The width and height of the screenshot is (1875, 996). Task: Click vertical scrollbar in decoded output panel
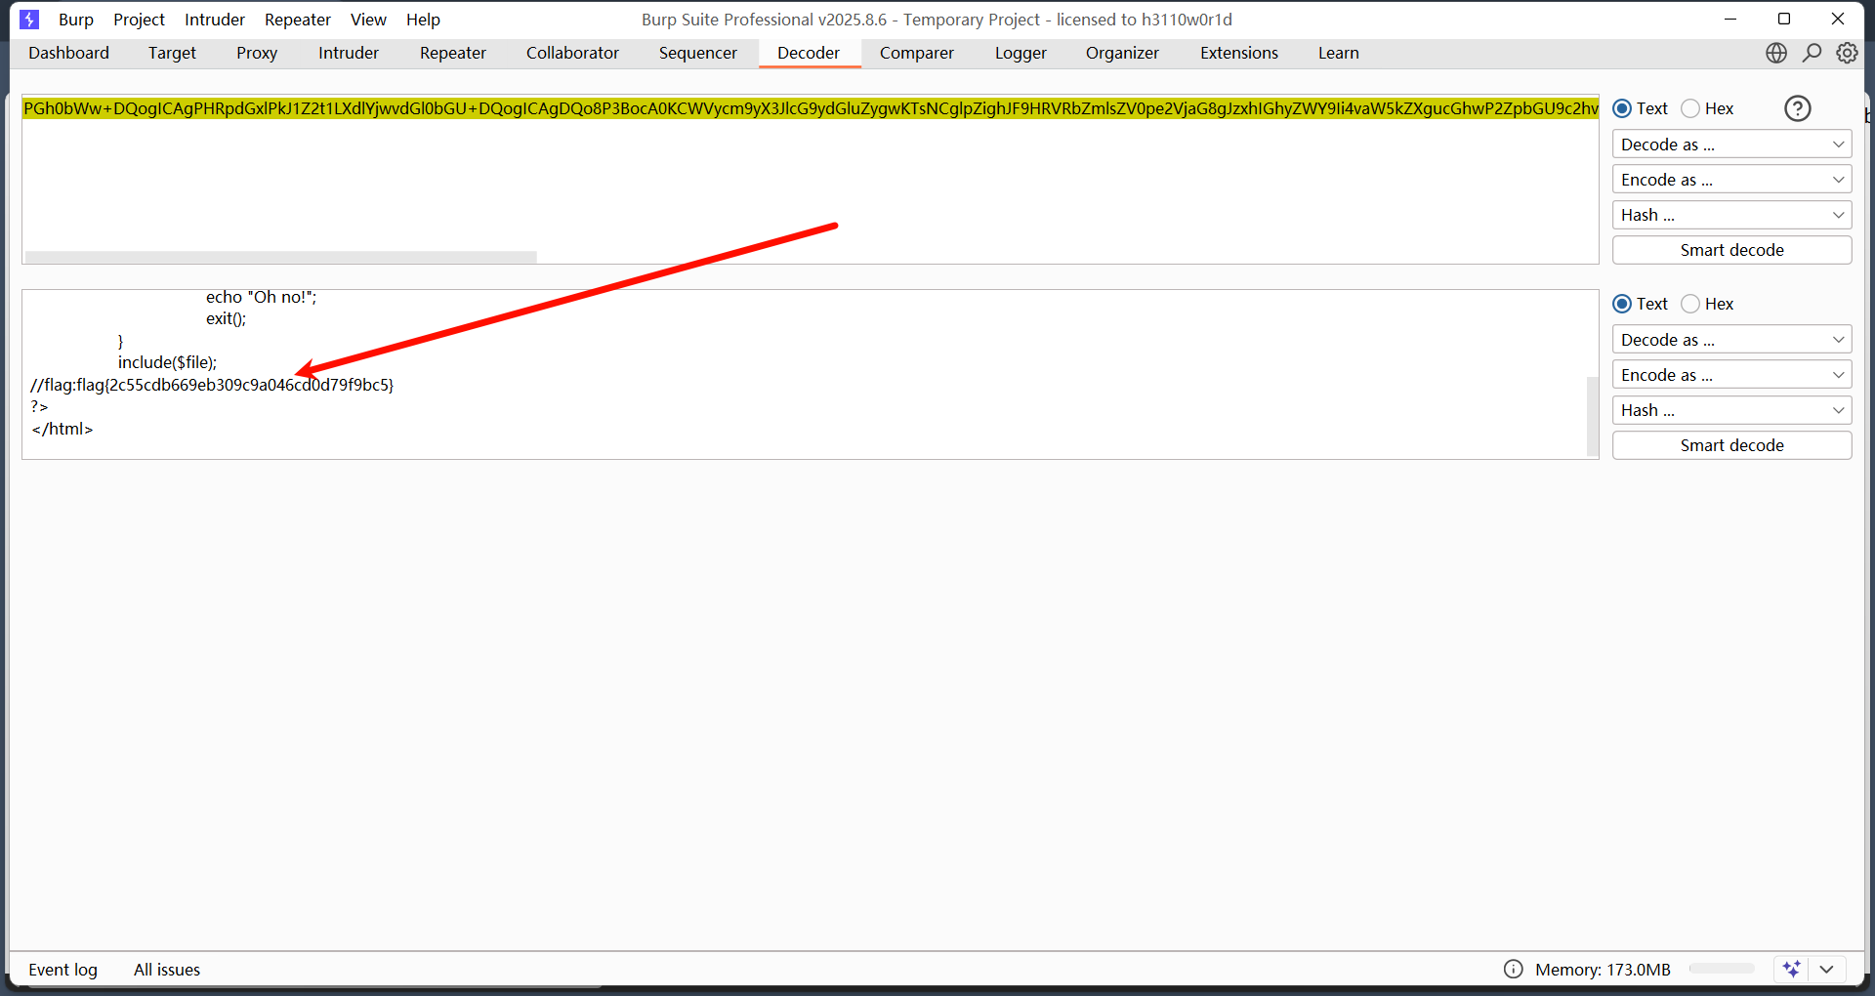pyautogui.click(x=1593, y=416)
